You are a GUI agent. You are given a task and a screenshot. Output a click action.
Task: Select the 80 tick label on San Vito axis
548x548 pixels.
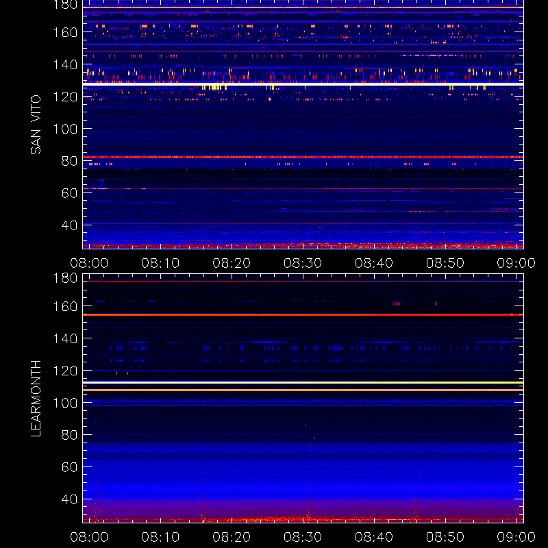click(x=70, y=161)
